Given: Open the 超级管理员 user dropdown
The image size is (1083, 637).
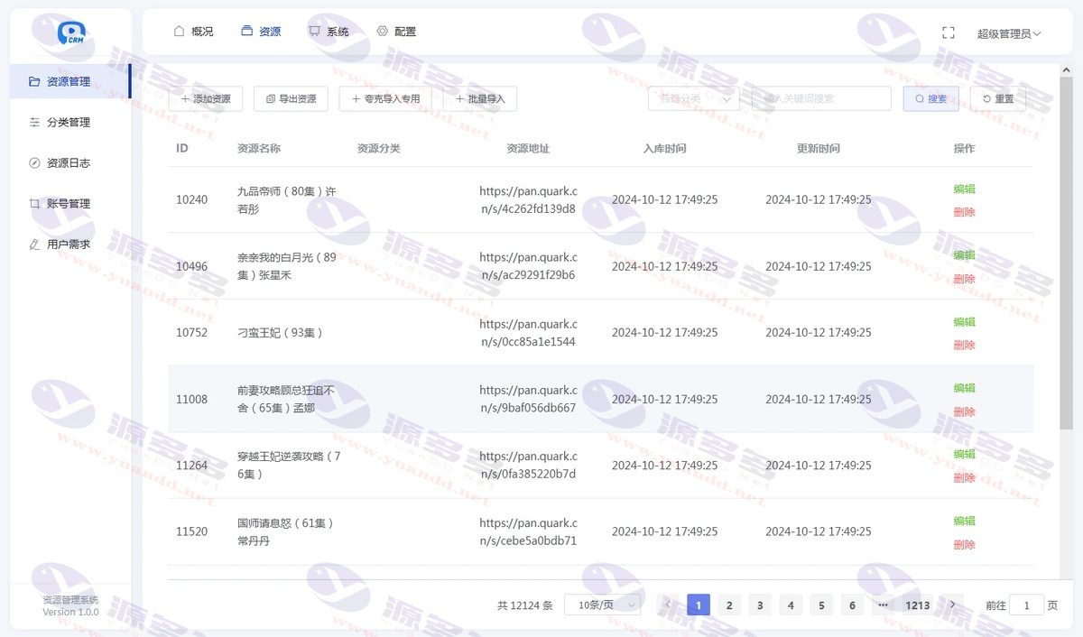Looking at the screenshot, I should point(1009,33).
